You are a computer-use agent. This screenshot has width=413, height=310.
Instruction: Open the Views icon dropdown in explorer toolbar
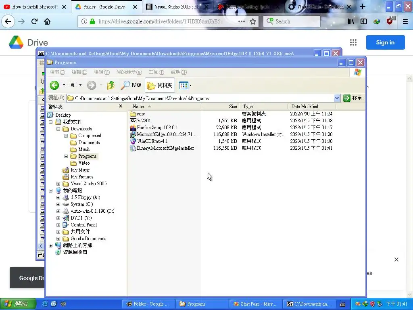(x=185, y=85)
